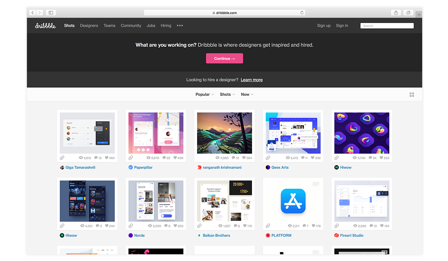Click the Search input field
The image size is (448, 261).
[x=387, y=26]
